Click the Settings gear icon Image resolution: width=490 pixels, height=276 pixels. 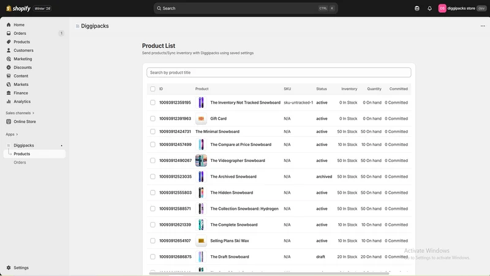tap(9, 267)
